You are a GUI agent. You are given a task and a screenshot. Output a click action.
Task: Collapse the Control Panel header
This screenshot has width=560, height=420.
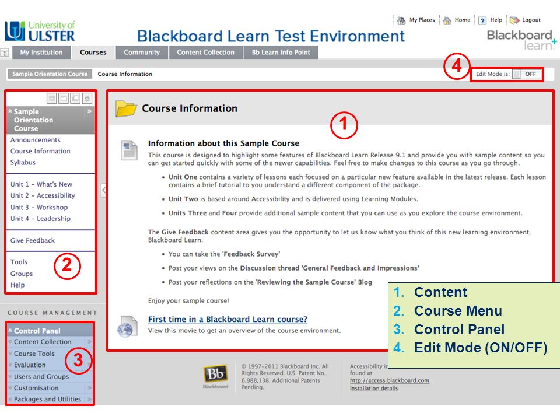(x=10, y=330)
